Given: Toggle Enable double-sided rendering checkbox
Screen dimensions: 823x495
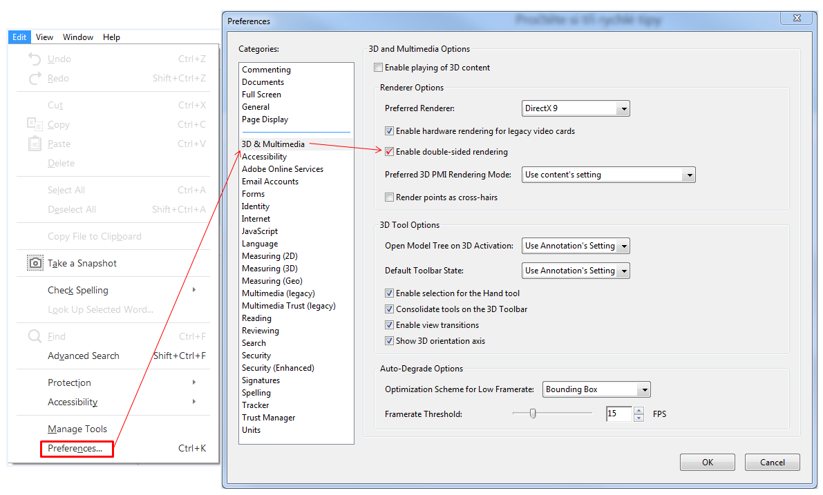Looking at the screenshot, I should click(x=390, y=152).
